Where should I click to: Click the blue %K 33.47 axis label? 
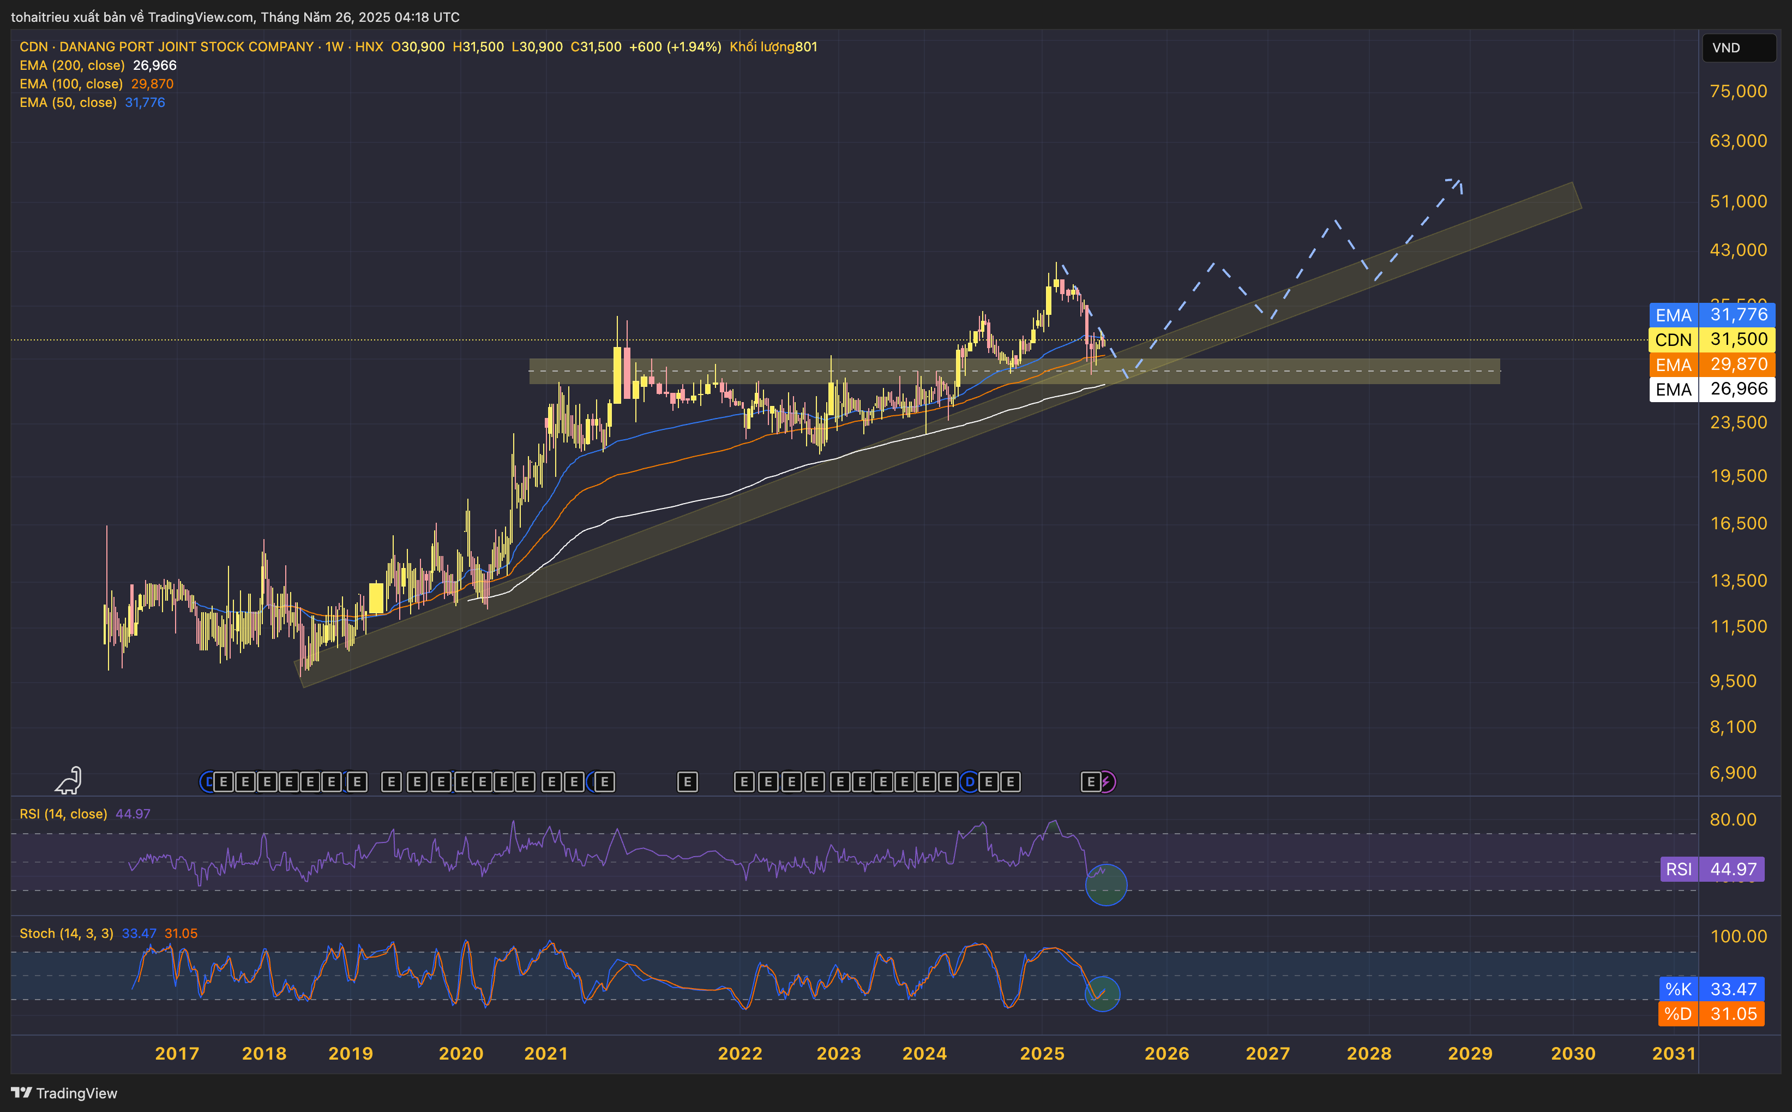tap(1712, 989)
